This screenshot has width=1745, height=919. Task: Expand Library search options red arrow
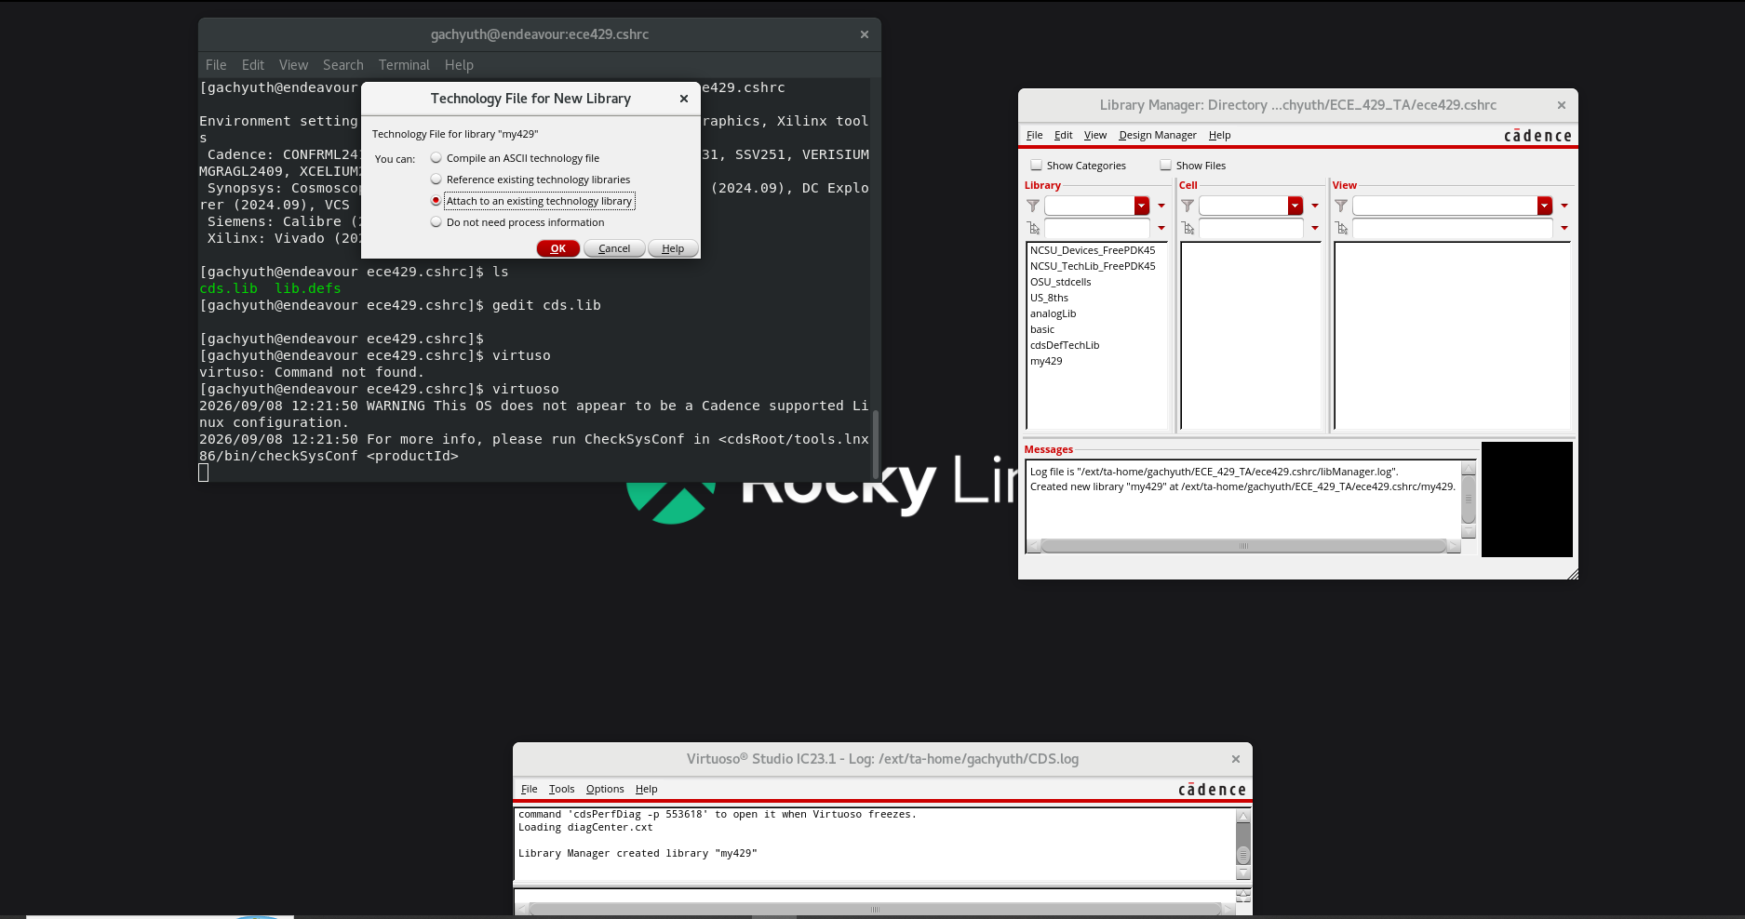(x=1161, y=228)
